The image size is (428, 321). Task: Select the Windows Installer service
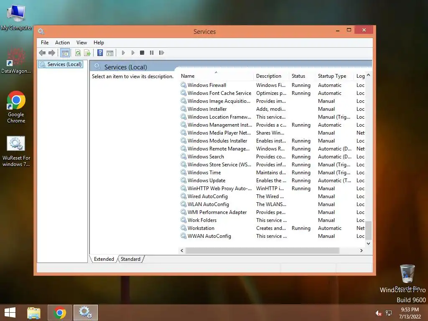pyautogui.click(x=272, y=109)
